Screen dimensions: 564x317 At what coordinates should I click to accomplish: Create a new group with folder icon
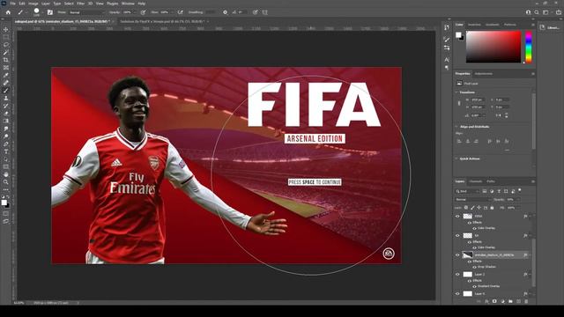pos(510,301)
